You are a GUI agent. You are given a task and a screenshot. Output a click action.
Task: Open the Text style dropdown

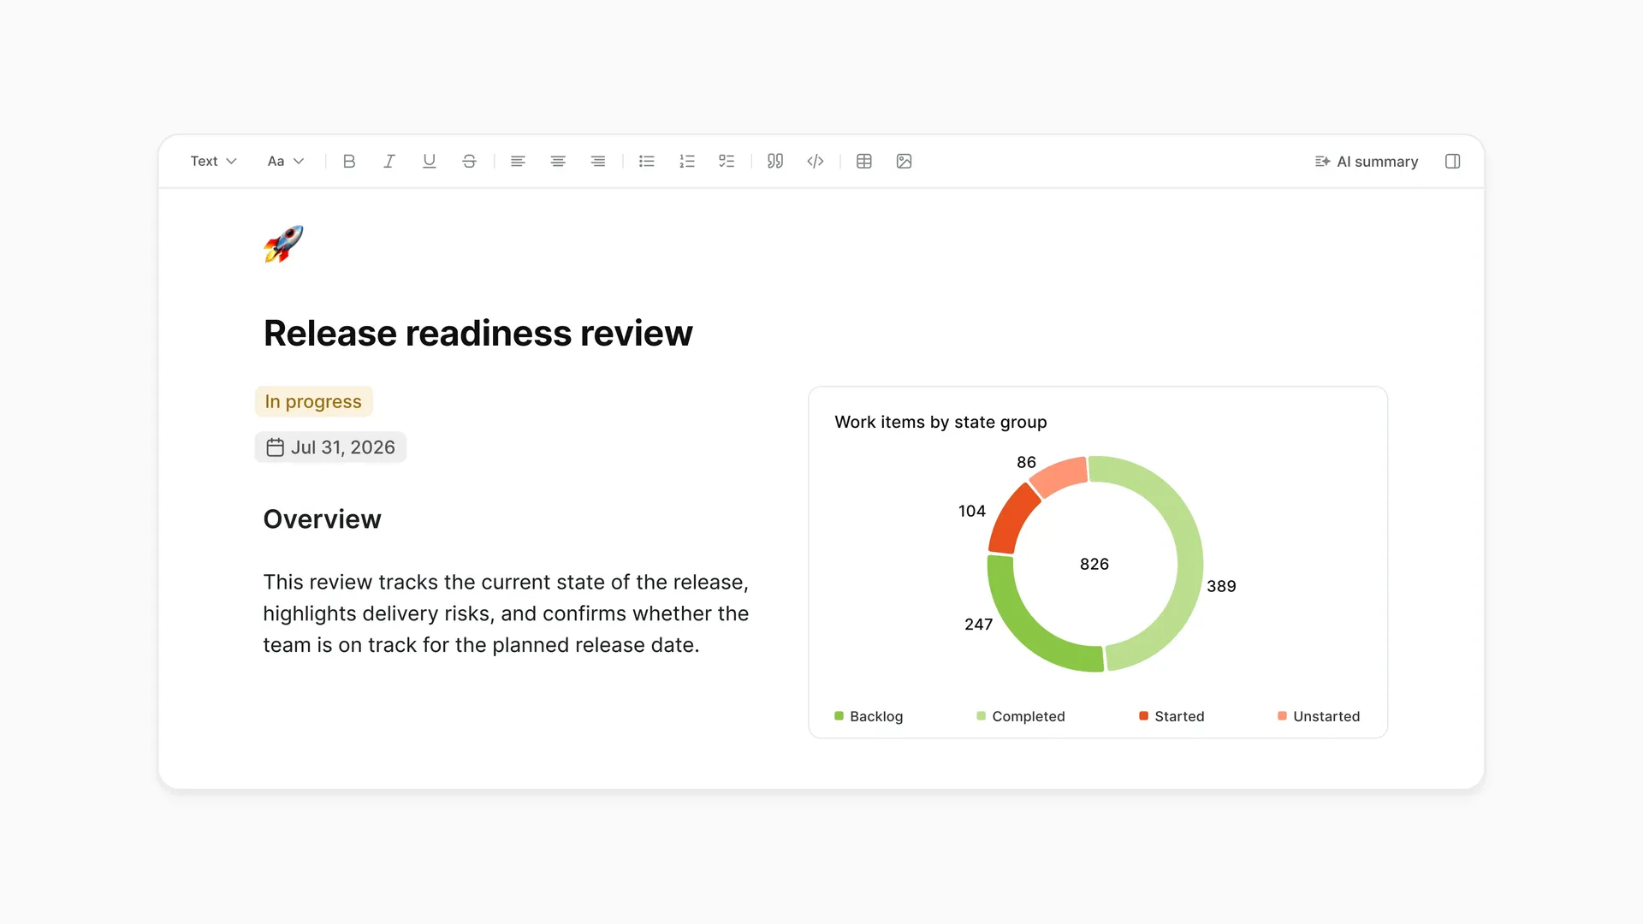(x=213, y=161)
